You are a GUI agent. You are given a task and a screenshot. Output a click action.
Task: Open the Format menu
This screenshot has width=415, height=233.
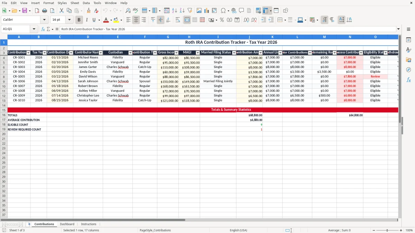(x=48, y=3)
